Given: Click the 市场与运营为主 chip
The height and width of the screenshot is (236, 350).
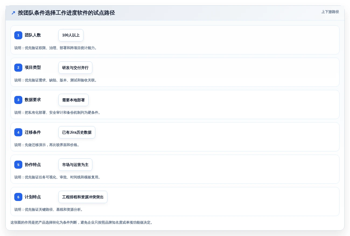Looking at the screenshot, I should click(x=75, y=165).
